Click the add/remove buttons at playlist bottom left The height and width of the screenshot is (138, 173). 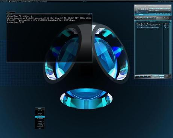(x=143, y=76)
